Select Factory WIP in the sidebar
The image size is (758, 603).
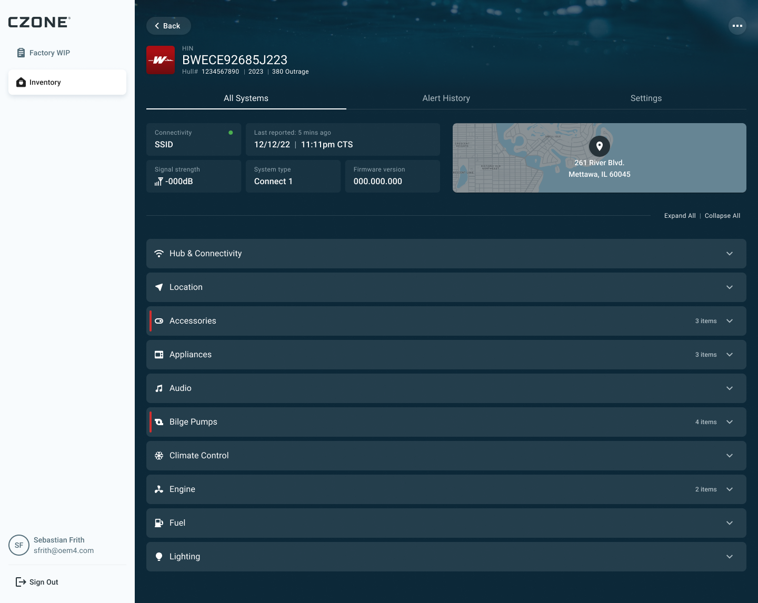67,53
